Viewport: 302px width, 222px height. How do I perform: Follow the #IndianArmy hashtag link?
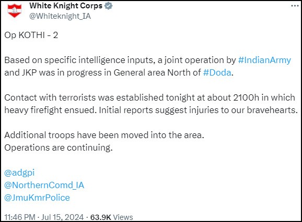tap(264, 60)
